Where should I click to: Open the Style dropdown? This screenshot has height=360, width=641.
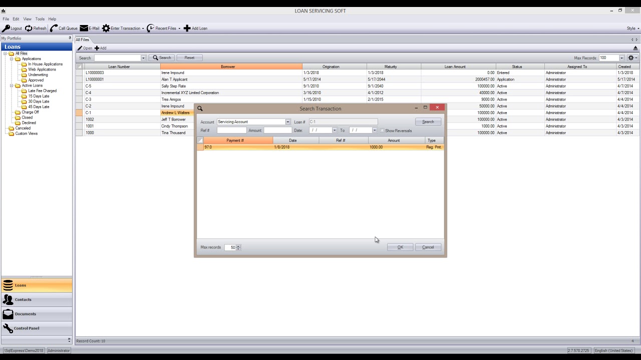632,28
